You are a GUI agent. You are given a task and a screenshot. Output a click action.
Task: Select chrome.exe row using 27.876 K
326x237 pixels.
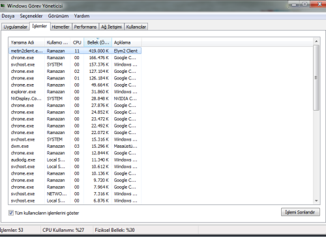75,105
